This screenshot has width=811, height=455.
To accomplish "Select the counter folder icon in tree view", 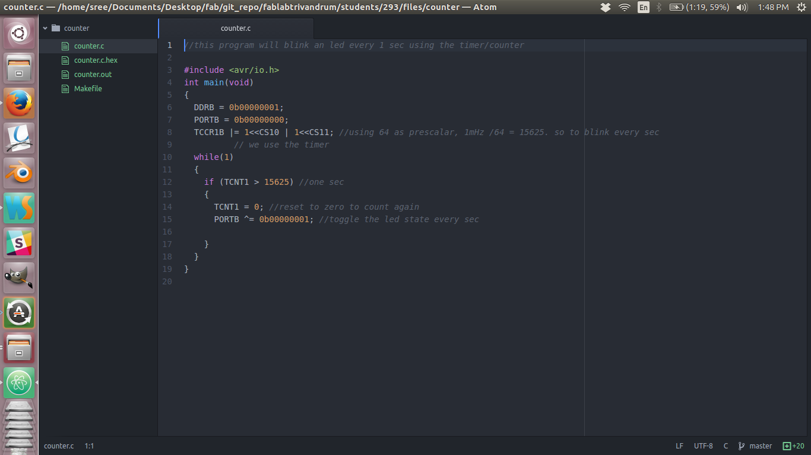I will 56,28.
